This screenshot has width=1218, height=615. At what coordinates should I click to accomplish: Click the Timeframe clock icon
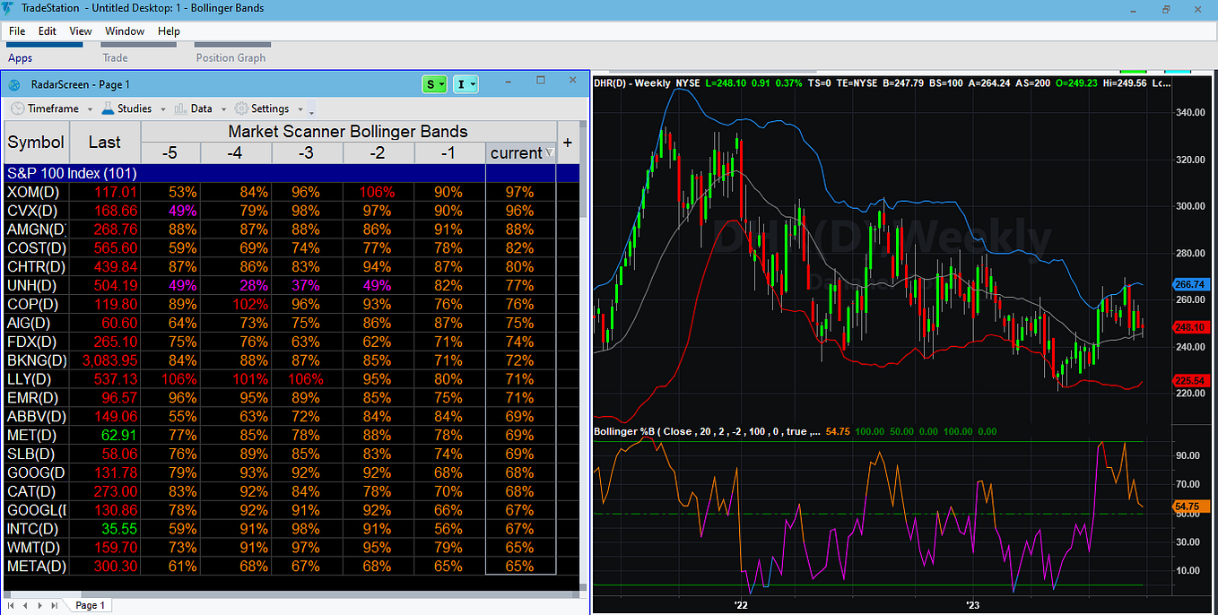coord(16,108)
